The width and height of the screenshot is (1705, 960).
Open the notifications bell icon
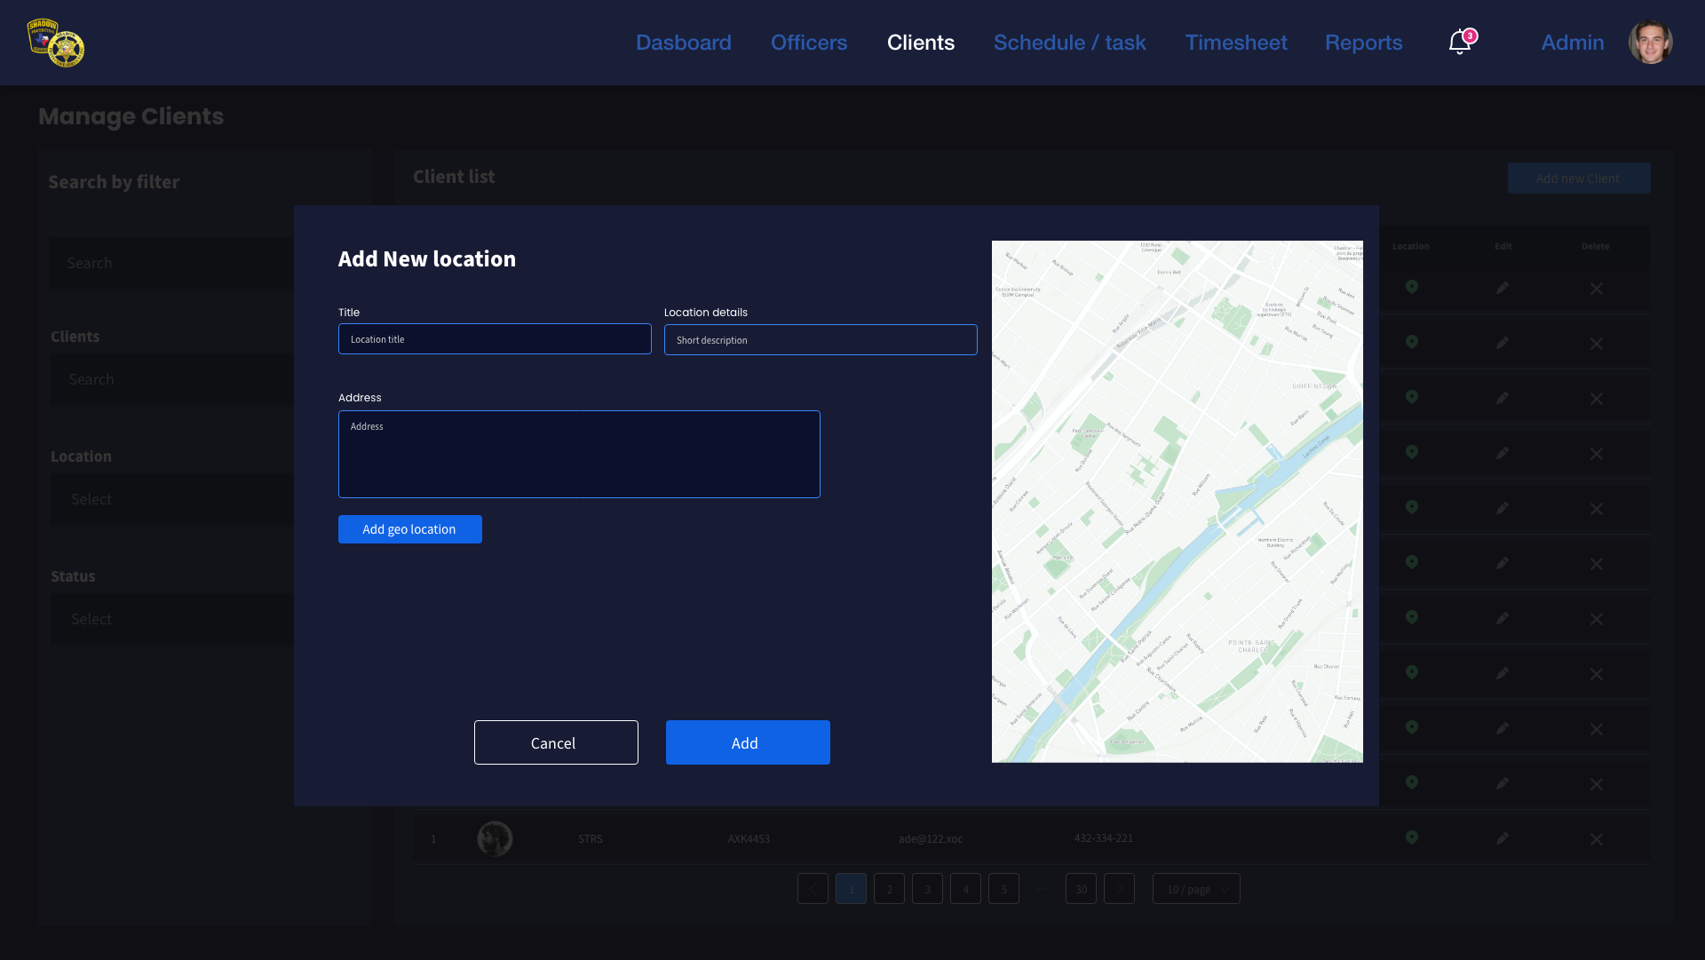[x=1459, y=43]
